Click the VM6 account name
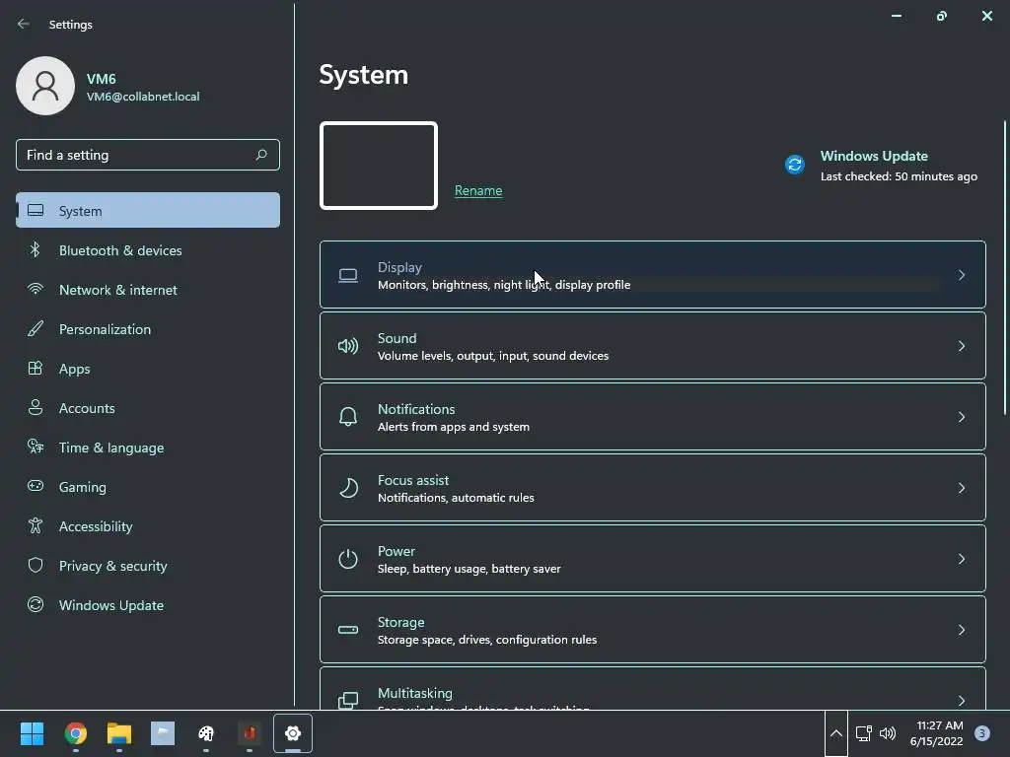Viewport: 1010px width, 757px height. point(102,79)
